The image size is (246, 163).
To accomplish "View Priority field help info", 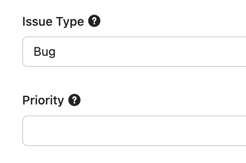I will pos(74,100).
